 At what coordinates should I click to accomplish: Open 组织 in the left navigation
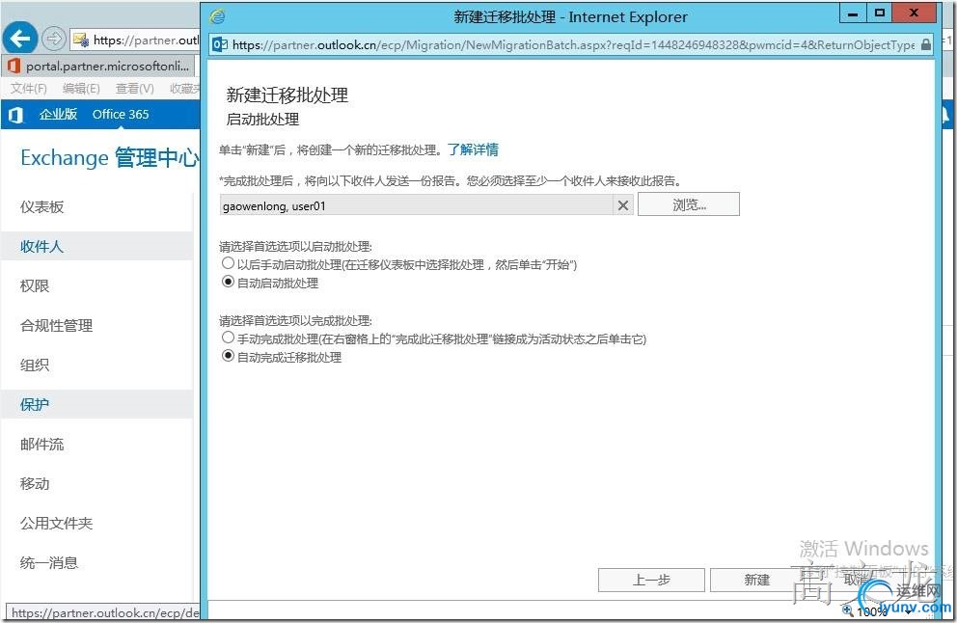(34, 365)
